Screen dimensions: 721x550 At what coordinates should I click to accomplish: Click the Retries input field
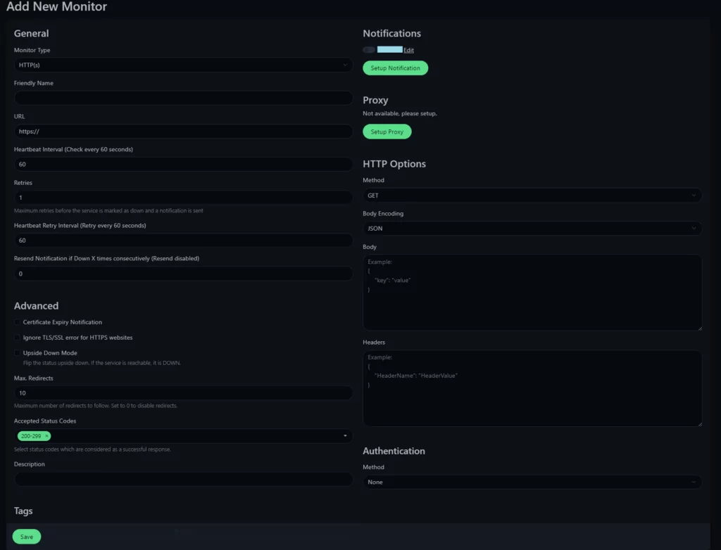[183, 198]
